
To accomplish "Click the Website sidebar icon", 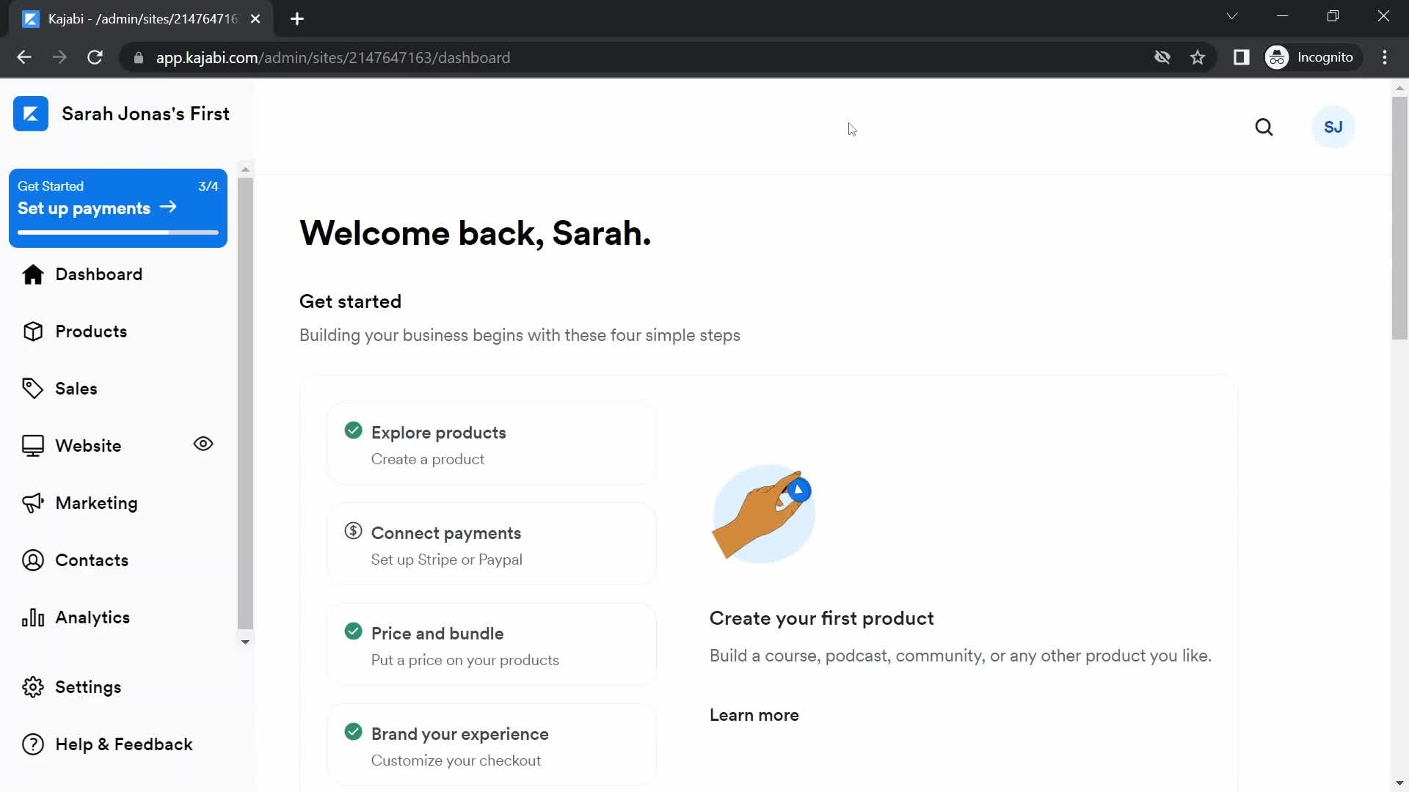I will pos(32,445).
